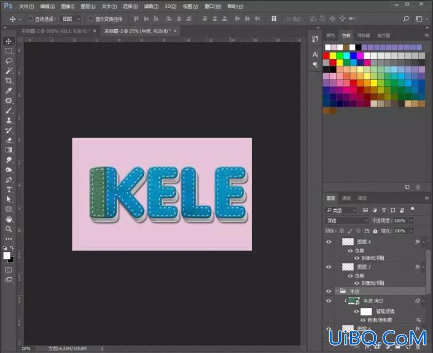Click the fx icon on 图层 8
The height and width of the screenshot is (353, 433).
pos(418,242)
